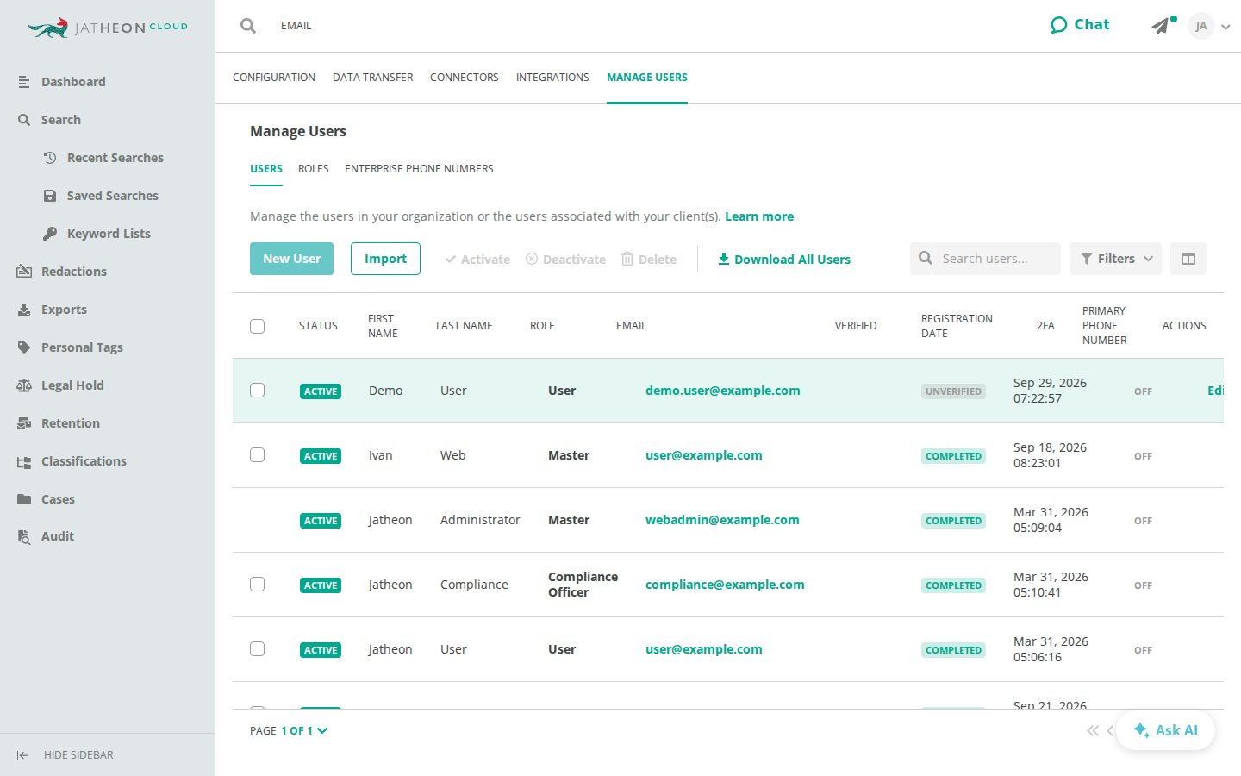Switch to the Configuration tab
Viewport: 1241px width, 776px height.
coord(274,78)
